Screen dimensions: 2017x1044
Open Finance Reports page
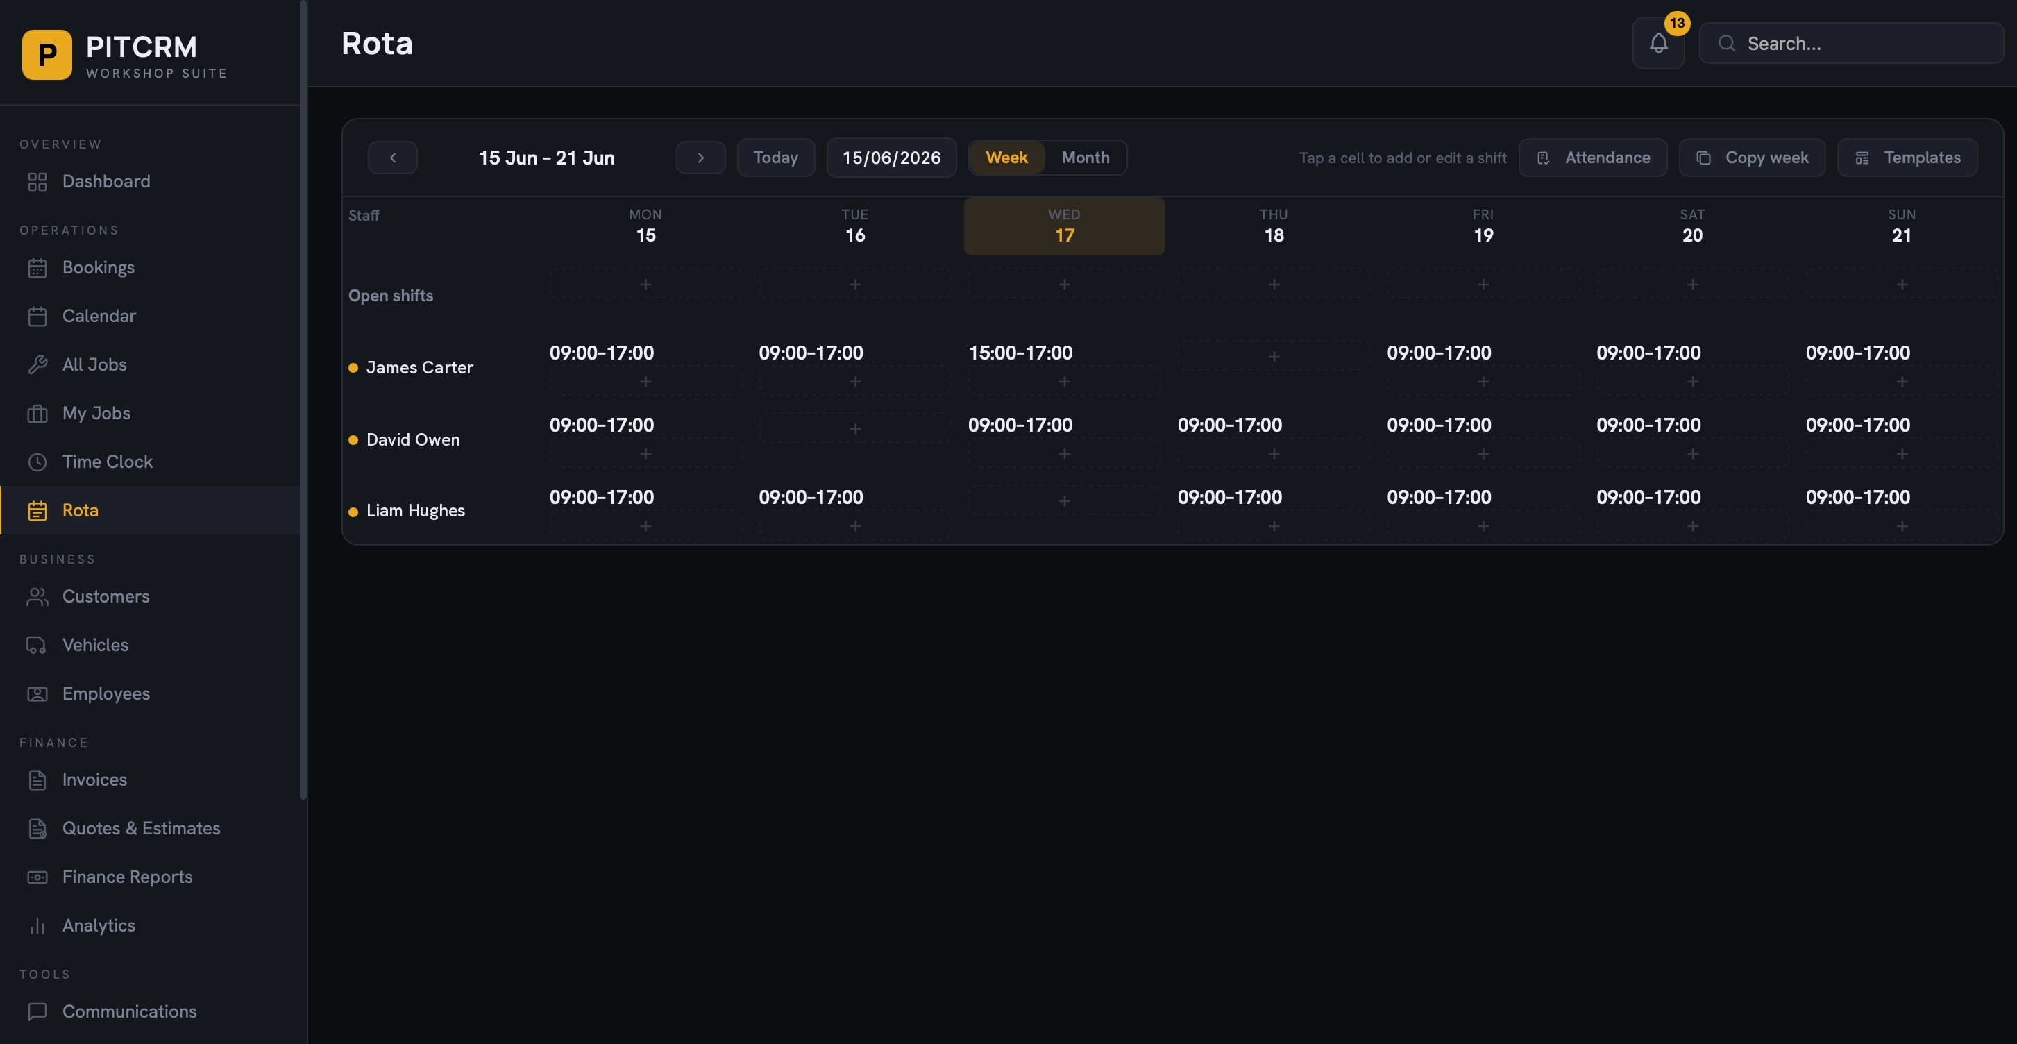(x=149, y=877)
